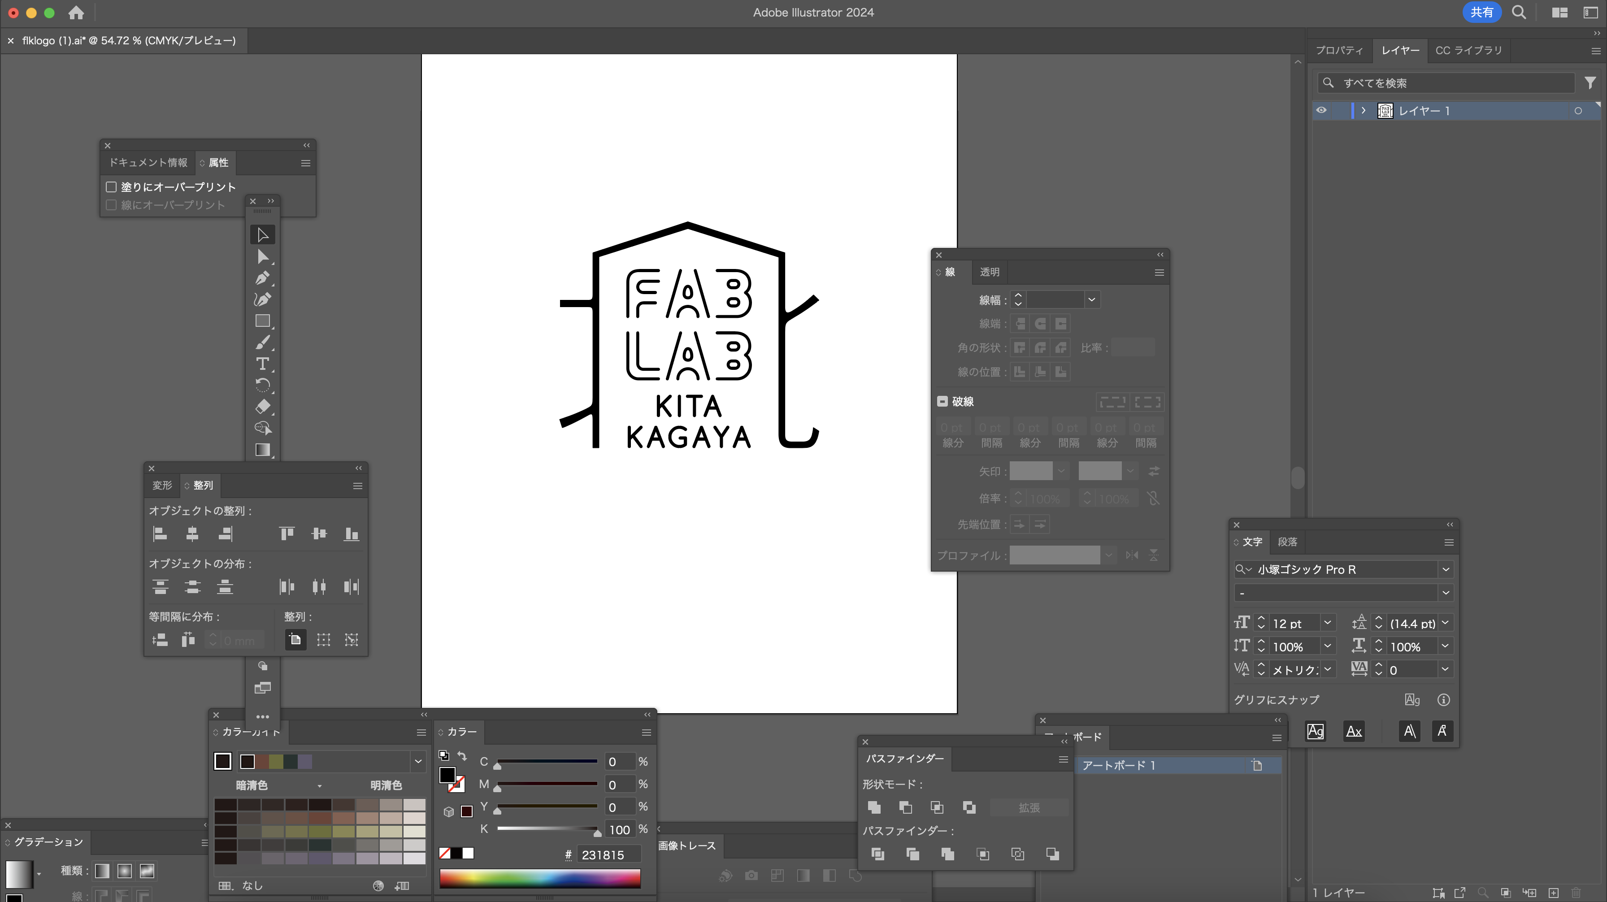Screen dimensions: 1607x902
Task: Click the CMYK color spectrum bar
Action: pos(539,878)
